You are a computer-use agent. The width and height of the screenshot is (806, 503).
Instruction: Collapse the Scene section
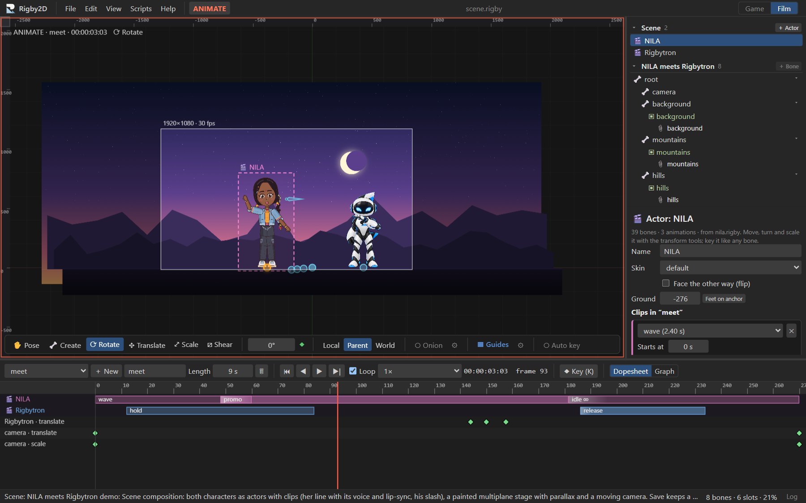634,28
